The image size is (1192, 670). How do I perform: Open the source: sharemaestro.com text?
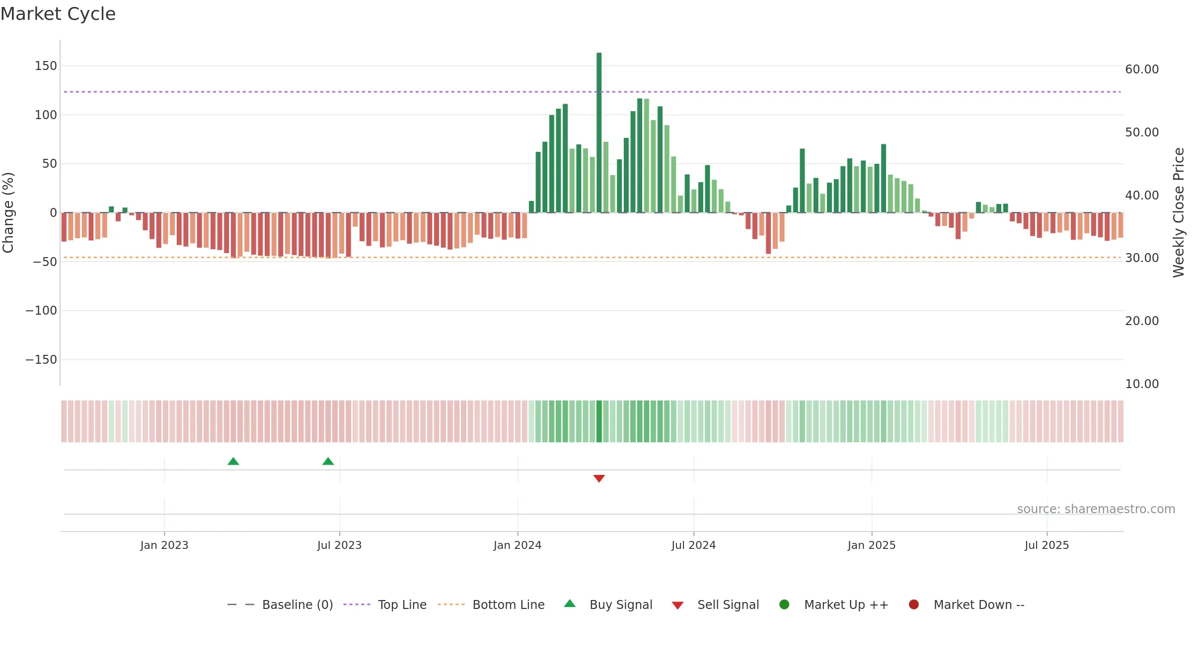coord(1096,509)
